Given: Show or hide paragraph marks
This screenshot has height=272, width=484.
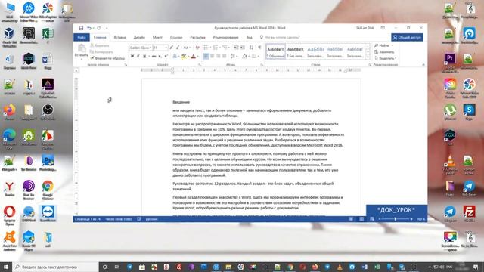Looking at the screenshot, I should tap(259, 48).
